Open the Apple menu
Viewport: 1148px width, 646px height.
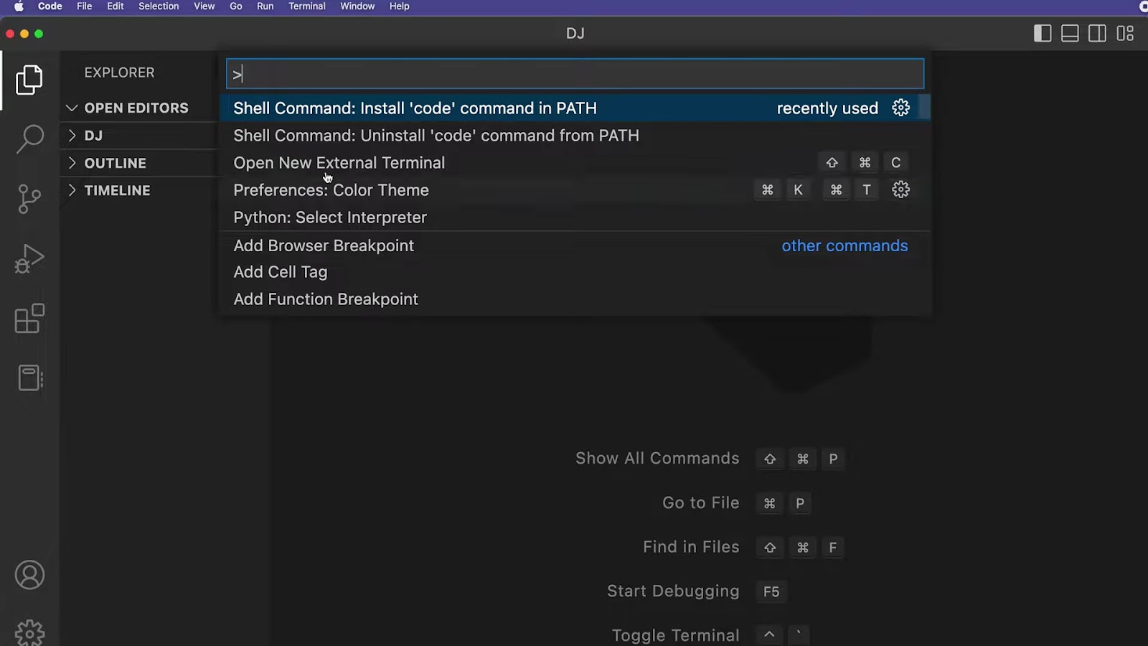[x=19, y=6]
